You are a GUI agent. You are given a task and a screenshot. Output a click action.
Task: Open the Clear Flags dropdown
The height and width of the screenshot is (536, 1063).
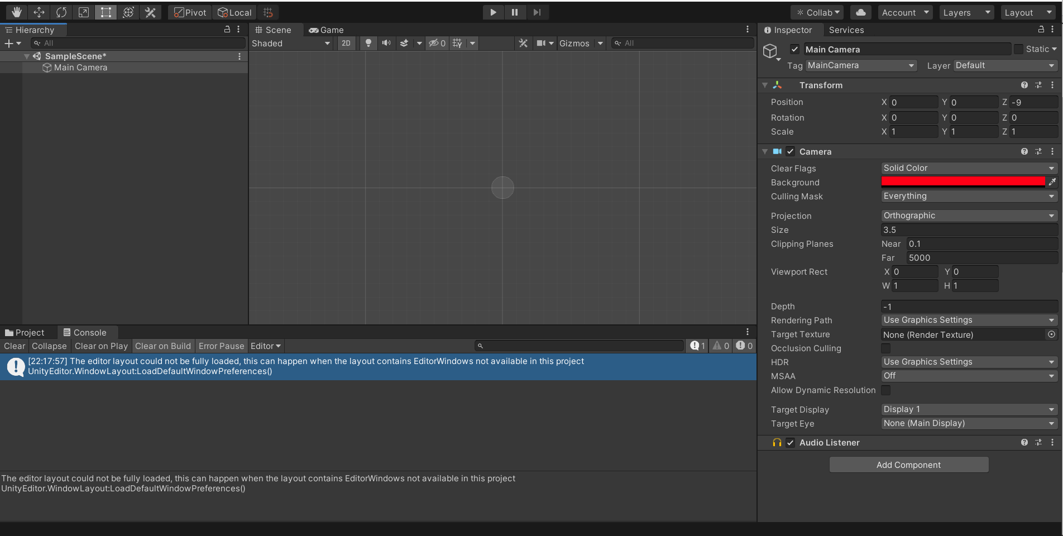[x=969, y=168]
